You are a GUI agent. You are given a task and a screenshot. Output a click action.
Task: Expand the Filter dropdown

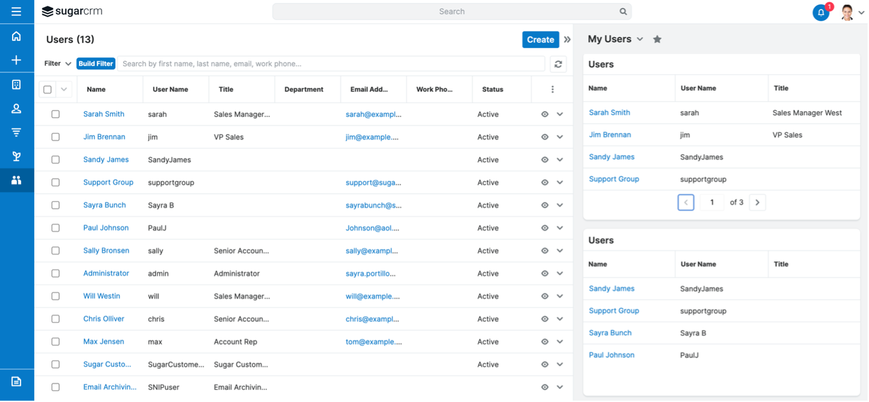(58, 64)
